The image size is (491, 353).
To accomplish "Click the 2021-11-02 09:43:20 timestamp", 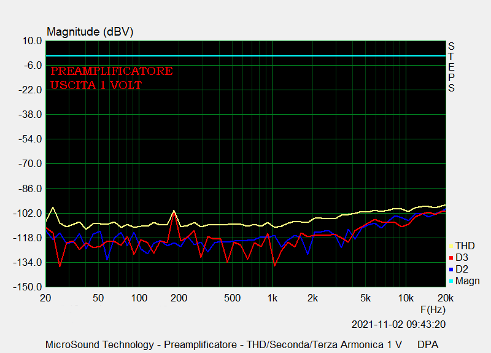I will tap(398, 325).
